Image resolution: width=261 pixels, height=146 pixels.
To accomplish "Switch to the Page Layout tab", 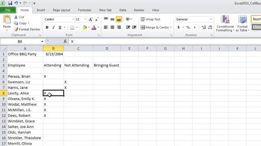I will point(62,10).
